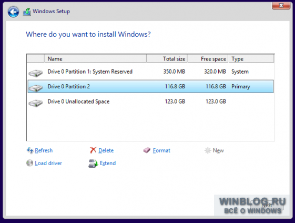
Task: Close the Windows Setup window
Action: (281, 6)
